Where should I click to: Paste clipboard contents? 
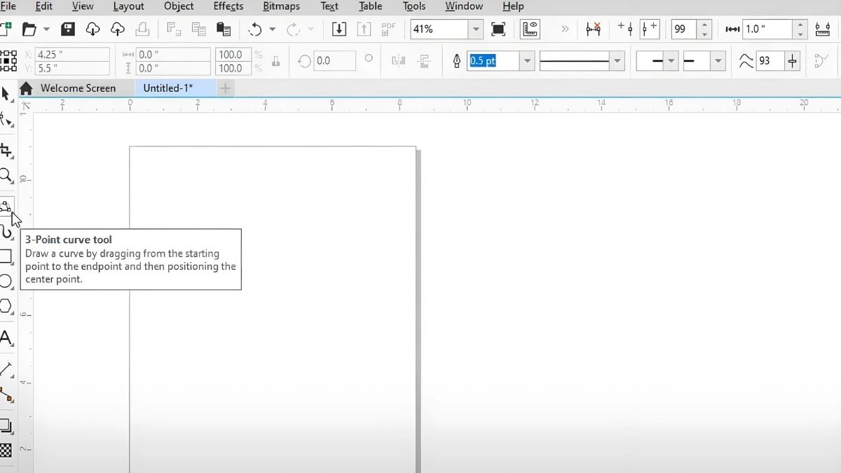click(224, 29)
